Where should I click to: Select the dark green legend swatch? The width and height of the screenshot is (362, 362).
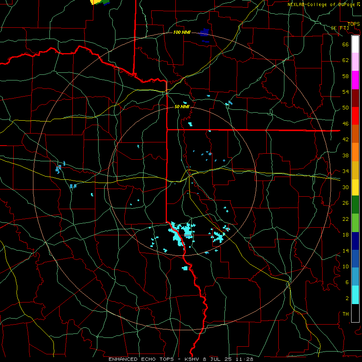355,205
